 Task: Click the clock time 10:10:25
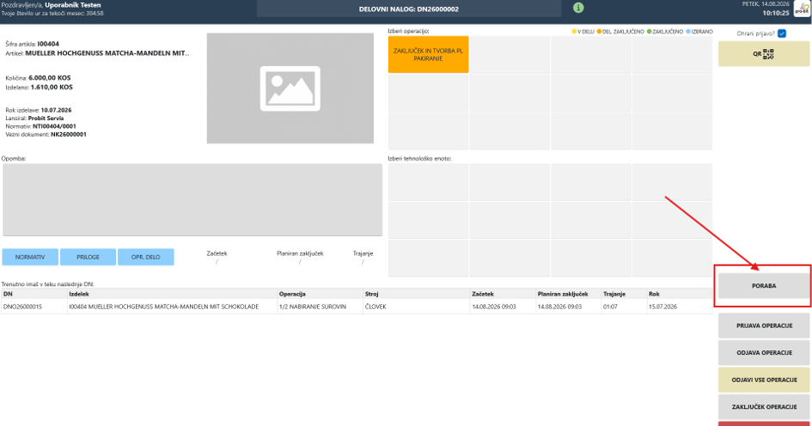(x=776, y=13)
